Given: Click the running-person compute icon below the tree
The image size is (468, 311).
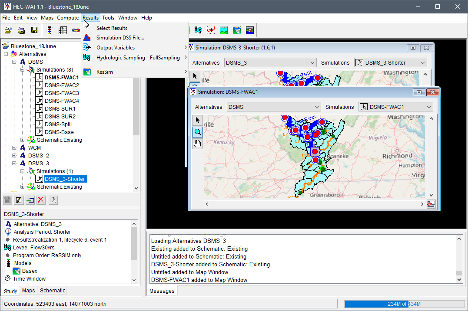Looking at the screenshot, I should point(54,200).
